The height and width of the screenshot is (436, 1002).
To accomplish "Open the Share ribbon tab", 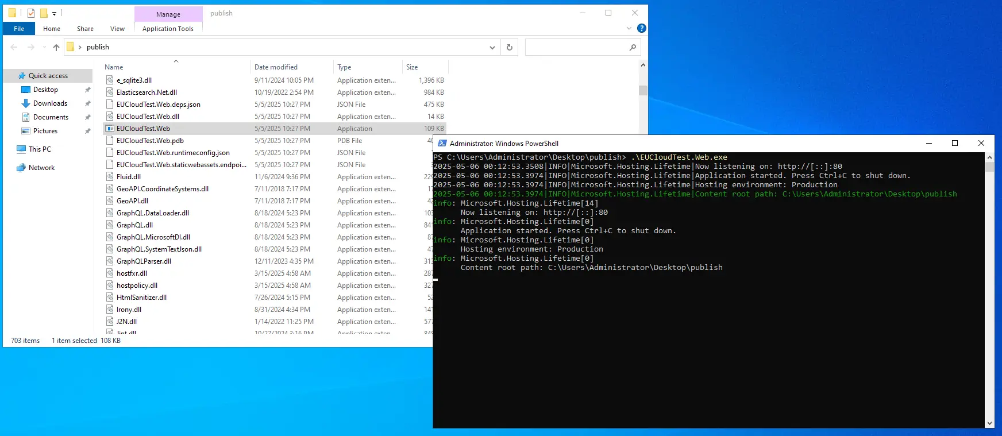I will coord(85,29).
